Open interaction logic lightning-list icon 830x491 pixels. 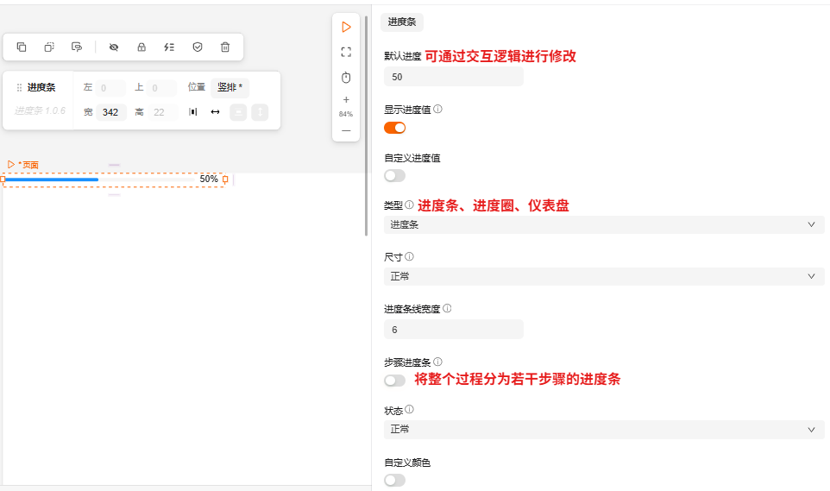point(169,47)
